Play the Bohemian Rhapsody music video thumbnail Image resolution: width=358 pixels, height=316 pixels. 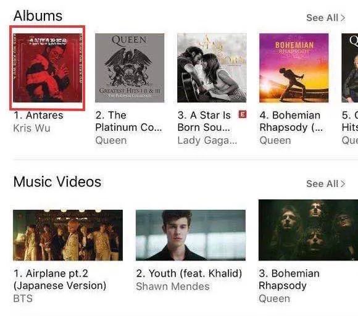click(x=308, y=230)
